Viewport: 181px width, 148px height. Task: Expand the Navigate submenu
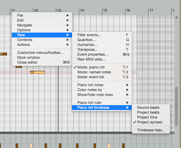click(x=25, y=25)
